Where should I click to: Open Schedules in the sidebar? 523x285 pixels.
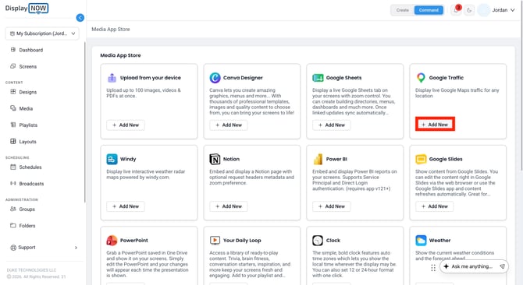click(30, 167)
